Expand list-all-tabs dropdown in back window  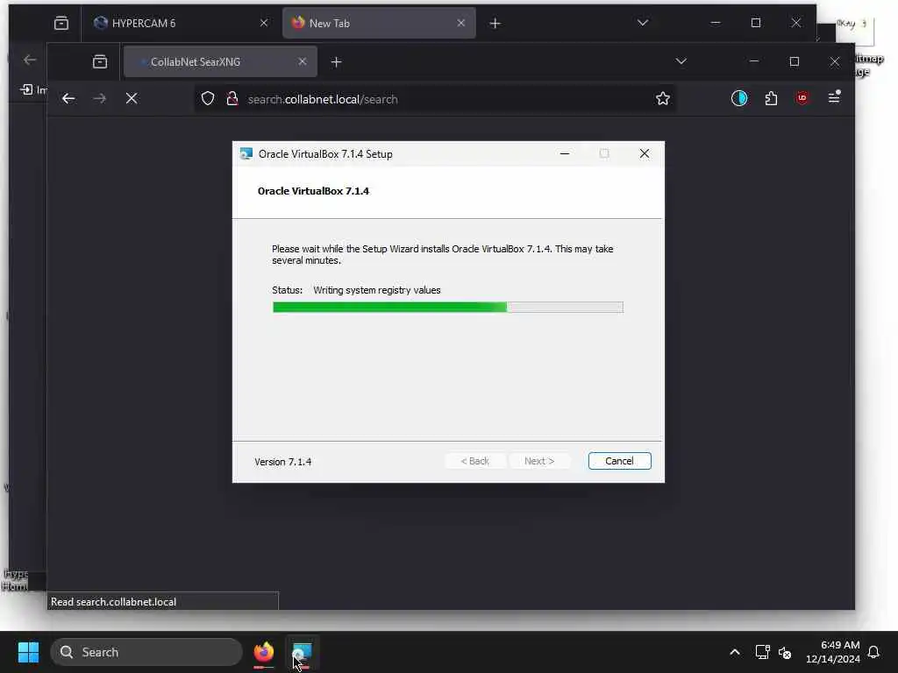click(643, 23)
